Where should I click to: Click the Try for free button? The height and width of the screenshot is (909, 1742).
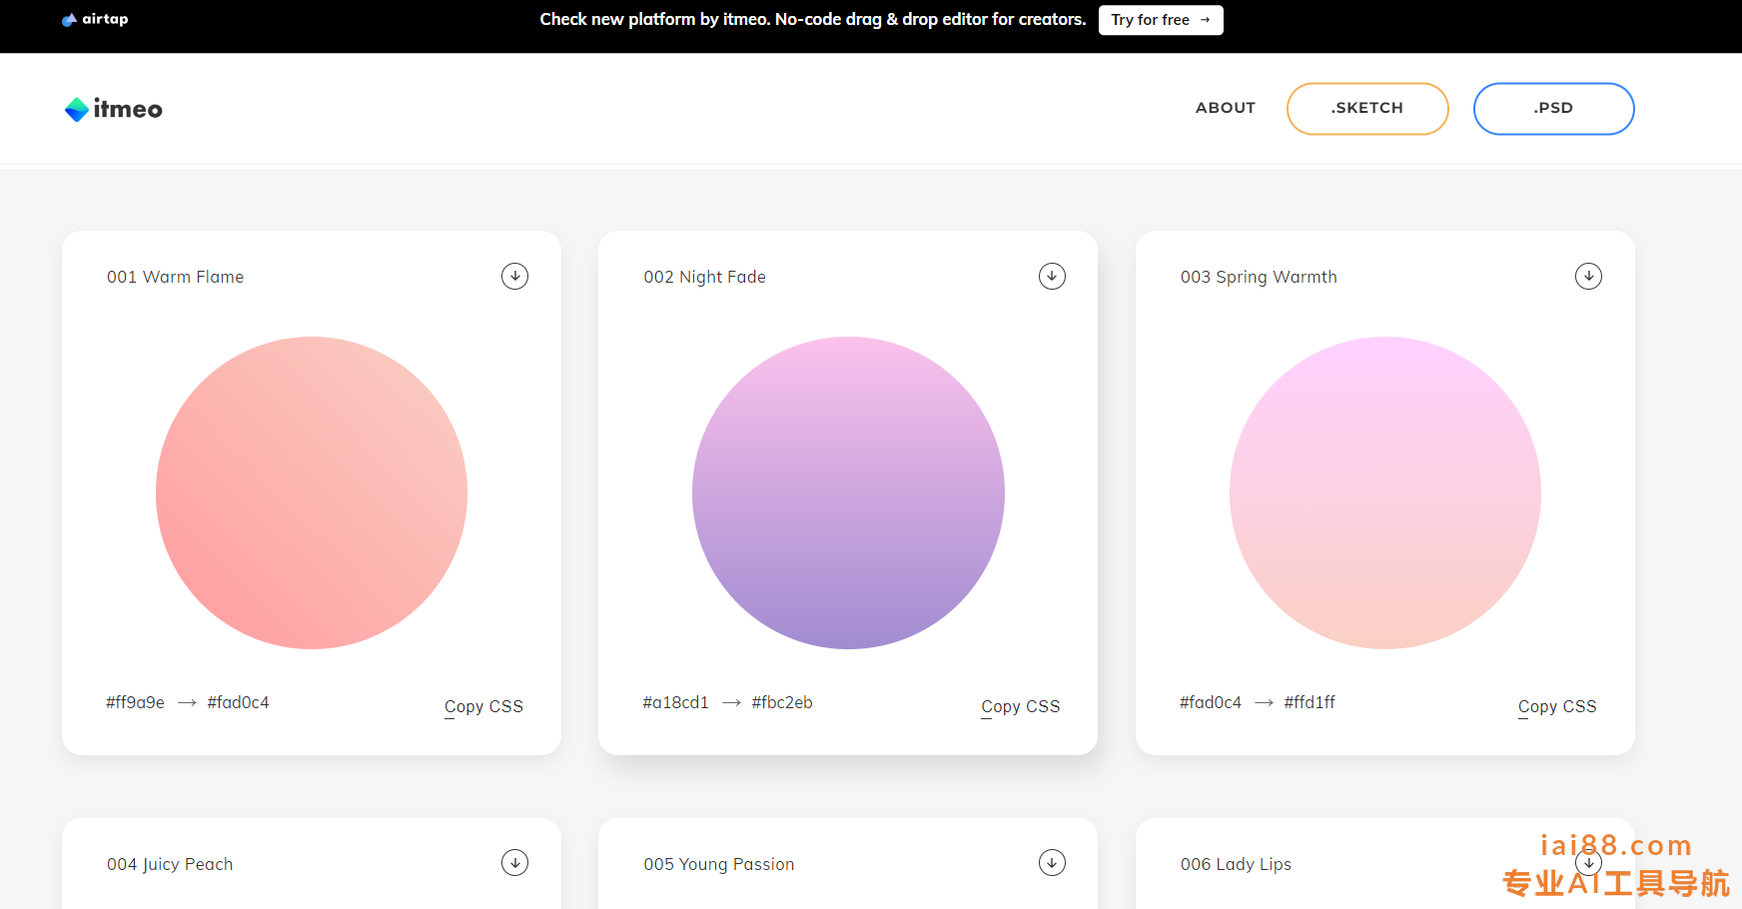click(1160, 20)
